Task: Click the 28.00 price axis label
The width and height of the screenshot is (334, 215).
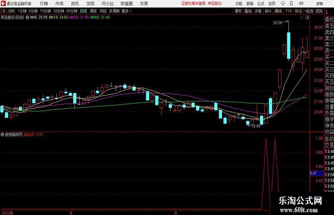Action: 318,27
